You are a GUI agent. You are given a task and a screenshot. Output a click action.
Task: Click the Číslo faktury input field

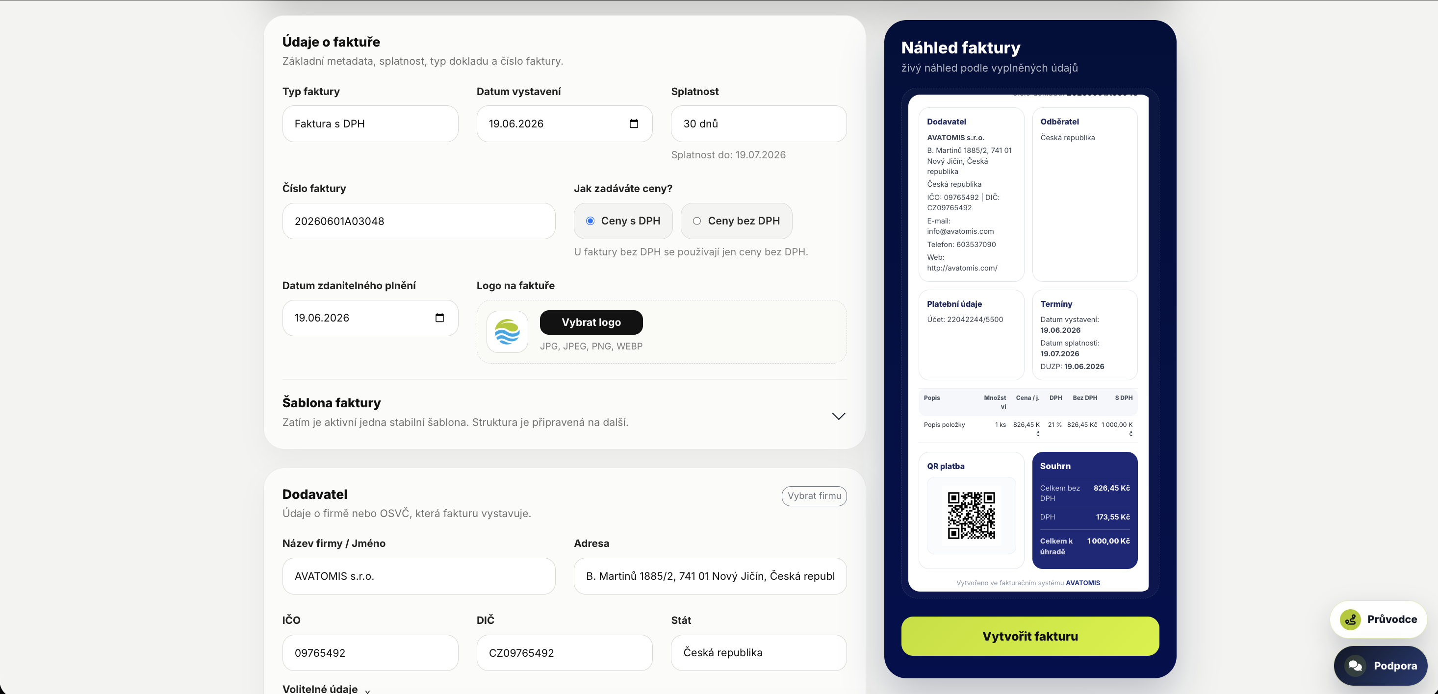point(419,221)
